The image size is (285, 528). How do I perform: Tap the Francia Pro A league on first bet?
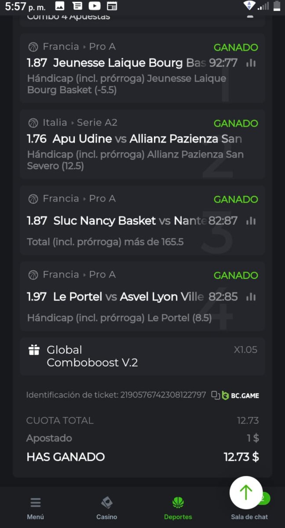tap(79, 47)
